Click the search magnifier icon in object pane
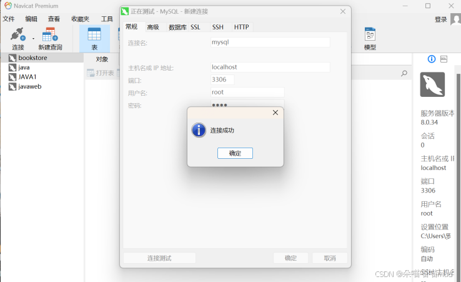The height and width of the screenshot is (282, 461). pos(404,73)
